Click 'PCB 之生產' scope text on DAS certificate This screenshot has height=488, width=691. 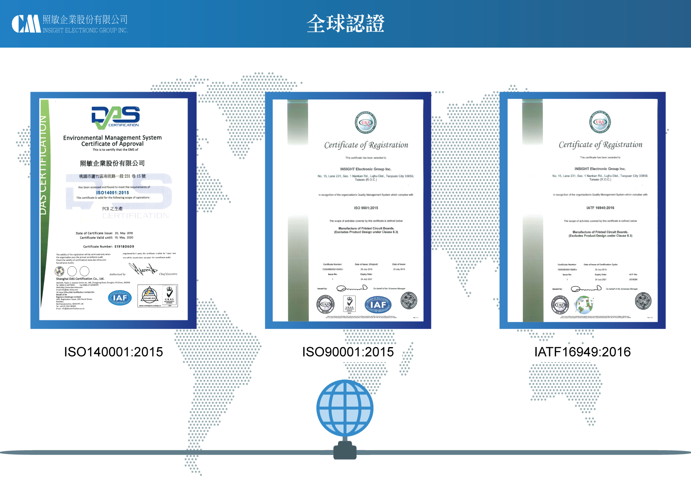(x=112, y=209)
